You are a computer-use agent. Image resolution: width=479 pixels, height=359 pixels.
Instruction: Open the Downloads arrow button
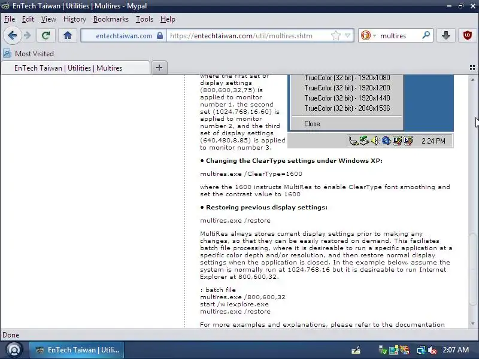446,35
